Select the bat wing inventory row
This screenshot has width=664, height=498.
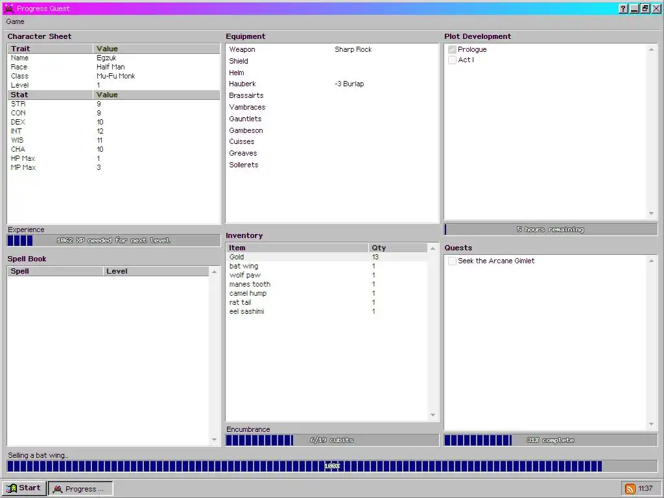point(327,267)
